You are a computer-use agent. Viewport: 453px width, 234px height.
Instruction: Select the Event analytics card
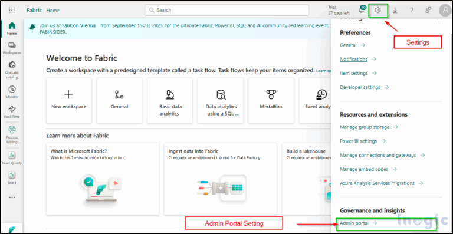click(x=316, y=100)
